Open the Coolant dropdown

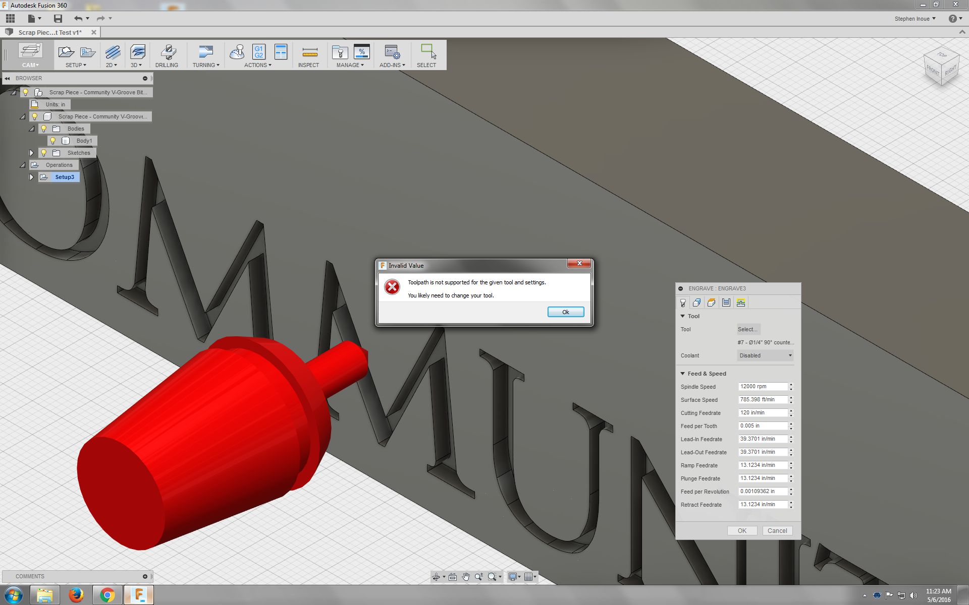click(x=765, y=355)
